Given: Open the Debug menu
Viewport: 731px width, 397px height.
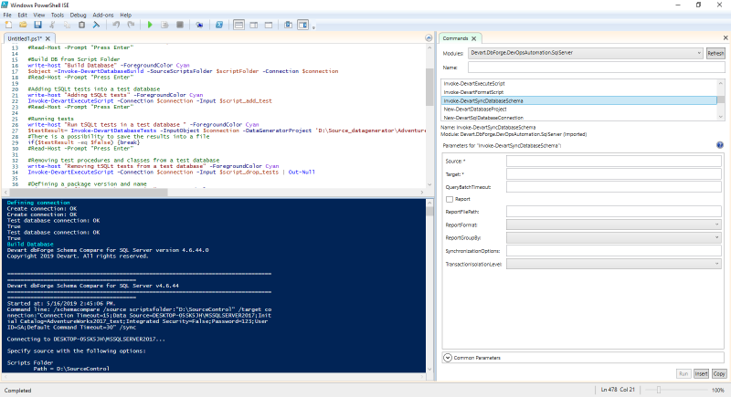Looking at the screenshot, I should 79,16.
